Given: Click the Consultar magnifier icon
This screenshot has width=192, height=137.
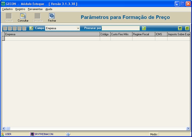Looking at the screenshot, I should tap(23, 16).
